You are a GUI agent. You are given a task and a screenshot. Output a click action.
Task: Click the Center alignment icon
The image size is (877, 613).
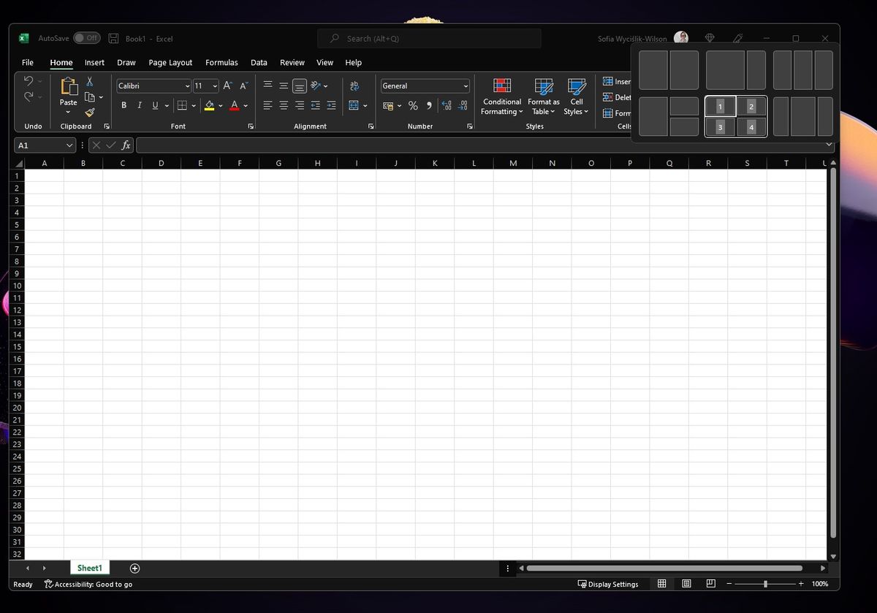click(284, 104)
